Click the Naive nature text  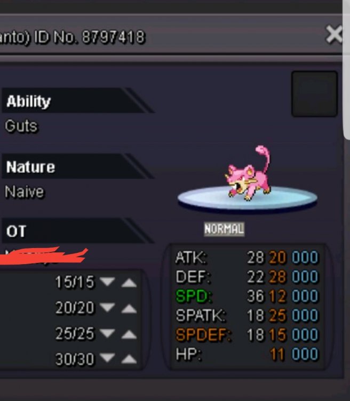coord(25,192)
